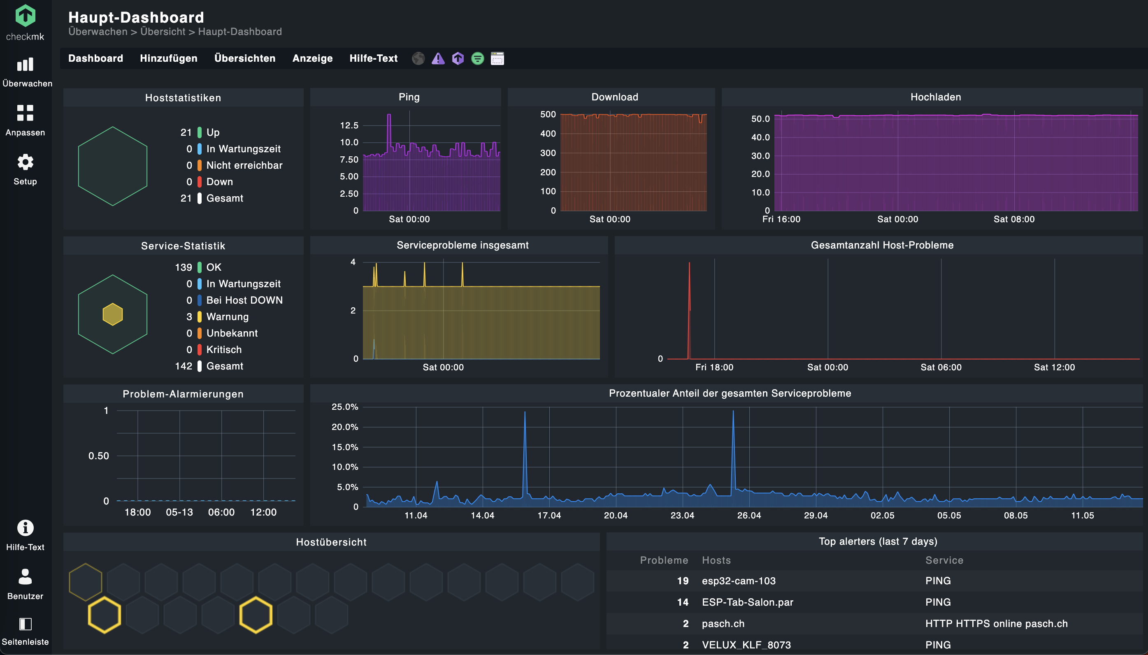1148x655 pixels.
Task: Open the Setup gear menu
Action: tap(25, 170)
